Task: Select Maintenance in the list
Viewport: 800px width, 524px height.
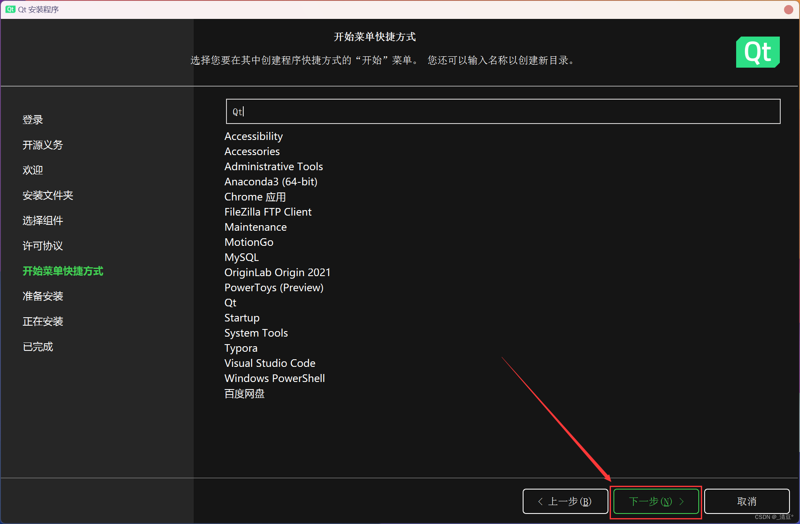Action: point(255,227)
